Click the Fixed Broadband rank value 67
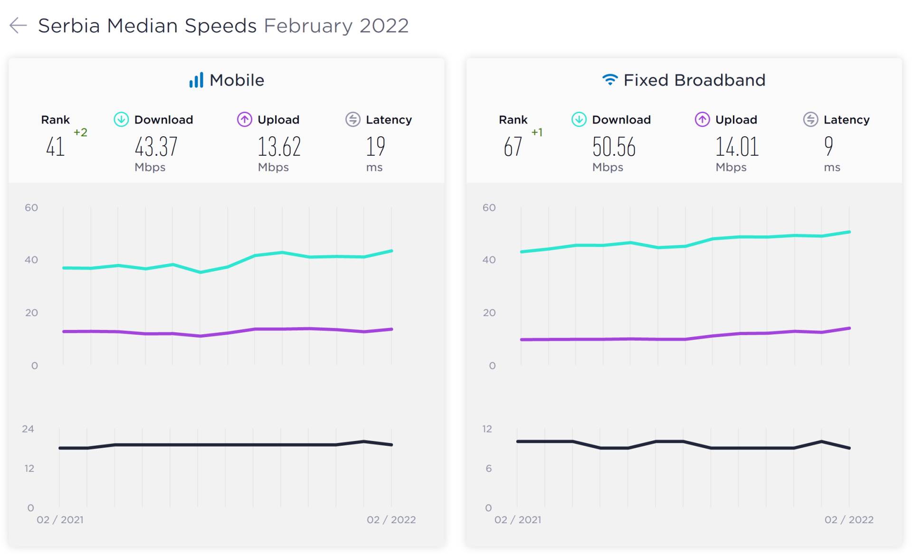 [x=513, y=147]
